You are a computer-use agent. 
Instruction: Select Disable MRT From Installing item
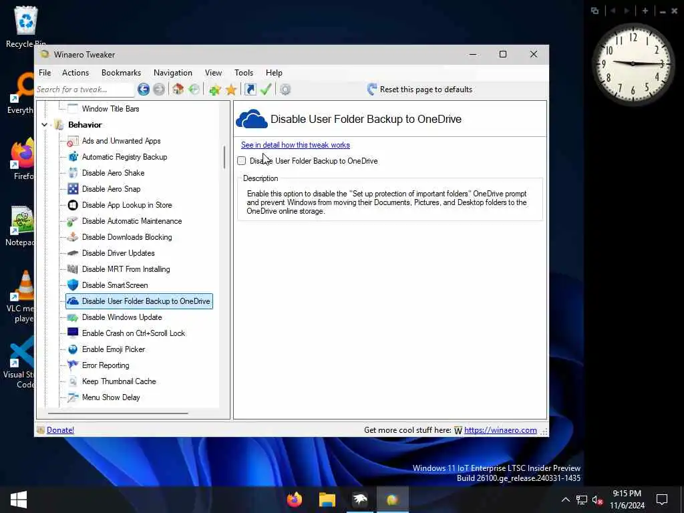(126, 269)
